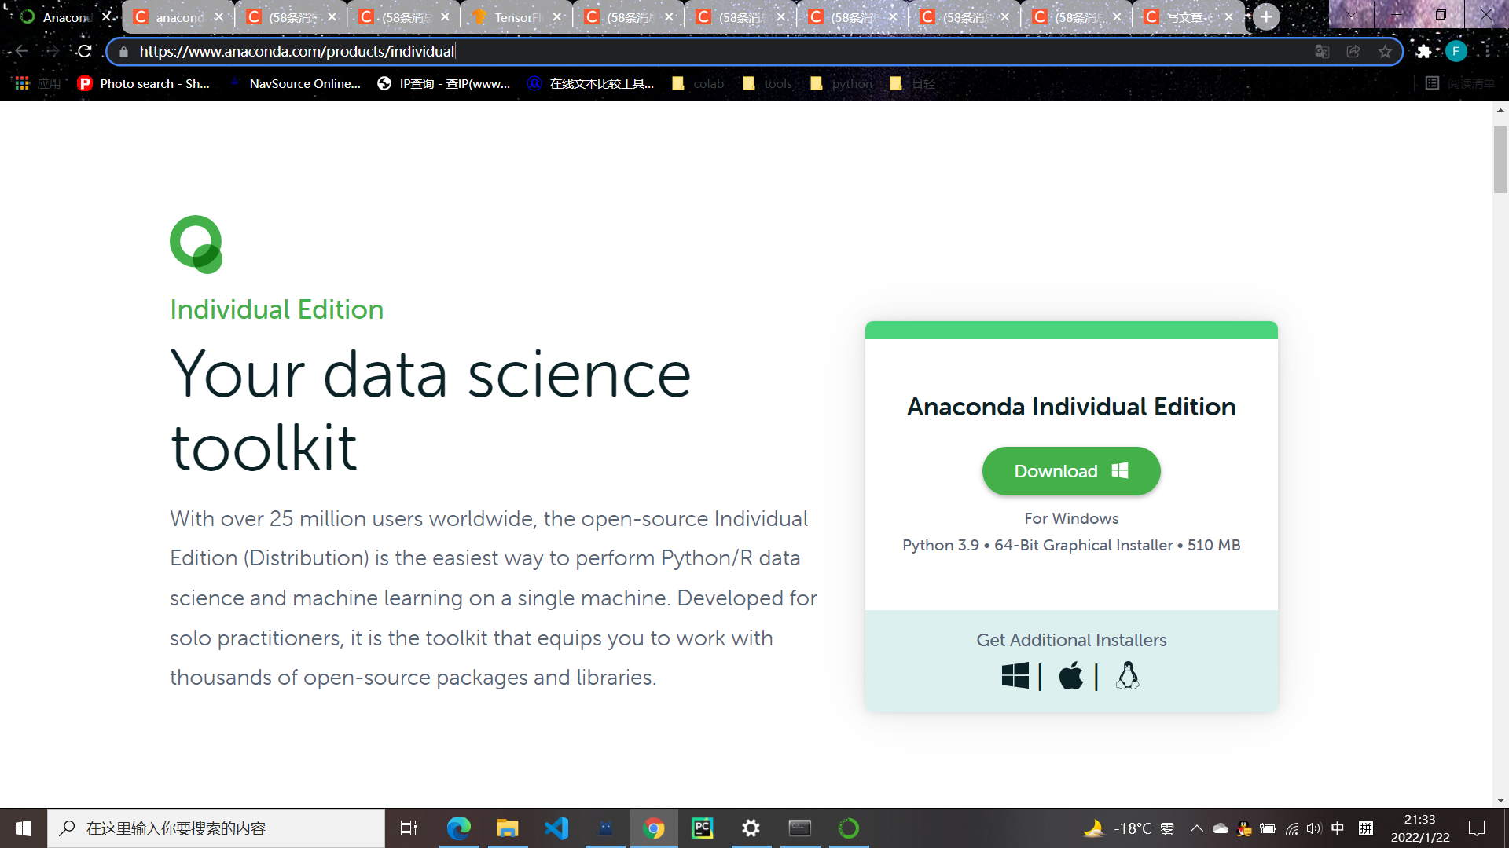
Task: Click the Download button for Windows
Action: point(1072,470)
